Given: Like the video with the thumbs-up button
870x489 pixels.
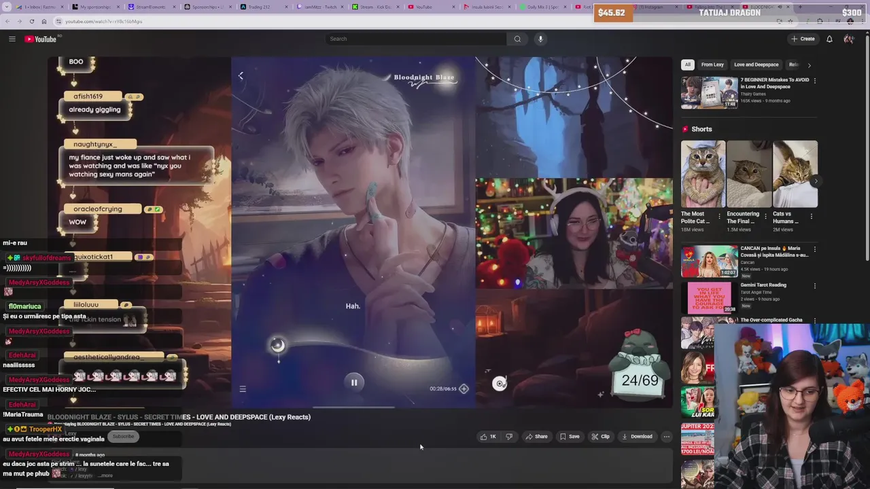Looking at the screenshot, I should click(x=488, y=437).
